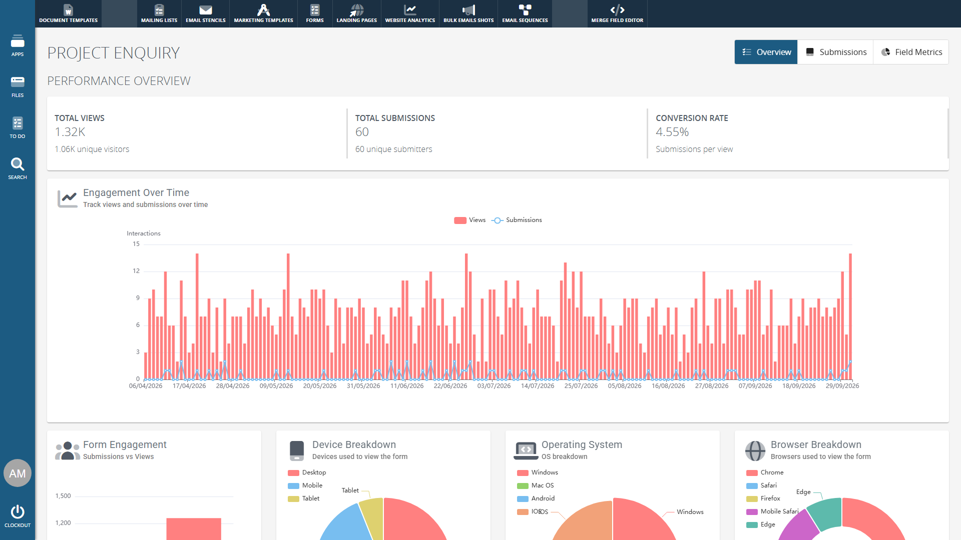Open Marketing Templates
Image resolution: width=961 pixels, height=540 pixels.
click(x=263, y=13)
